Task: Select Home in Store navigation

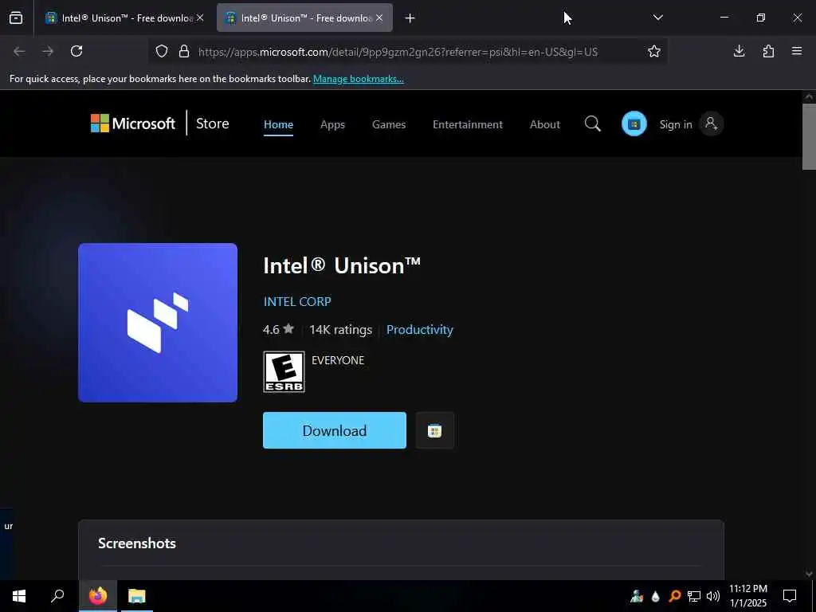Action: [278, 124]
